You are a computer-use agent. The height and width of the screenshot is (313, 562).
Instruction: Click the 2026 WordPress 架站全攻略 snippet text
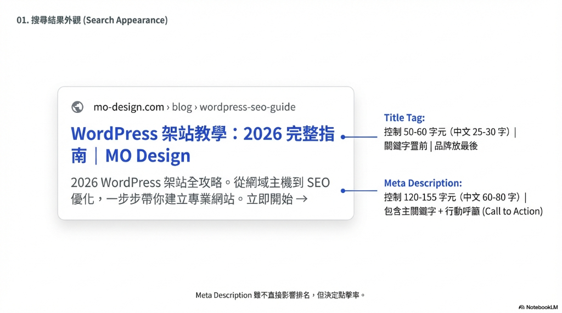[143, 183]
